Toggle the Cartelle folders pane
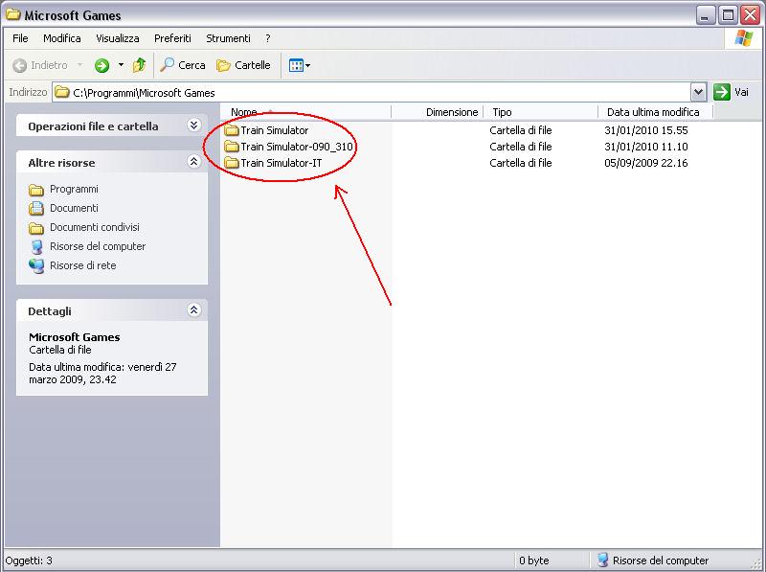 pyautogui.click(x=243, y=65)
